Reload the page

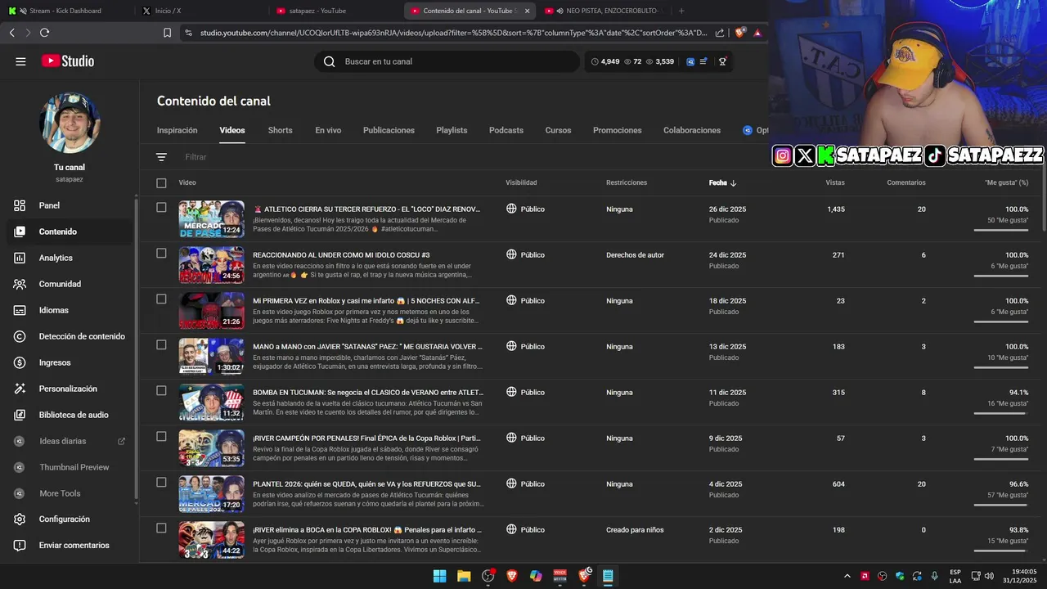click(x=44, y=33)
